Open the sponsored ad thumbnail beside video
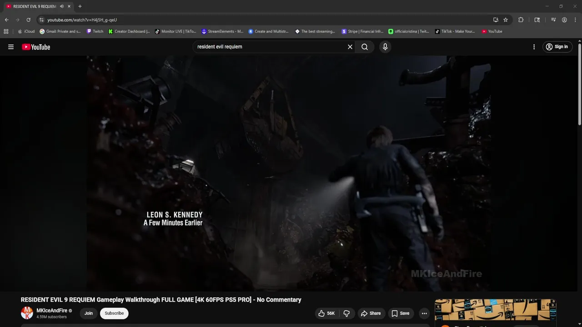Screen dimensions: 582x327 495,310
